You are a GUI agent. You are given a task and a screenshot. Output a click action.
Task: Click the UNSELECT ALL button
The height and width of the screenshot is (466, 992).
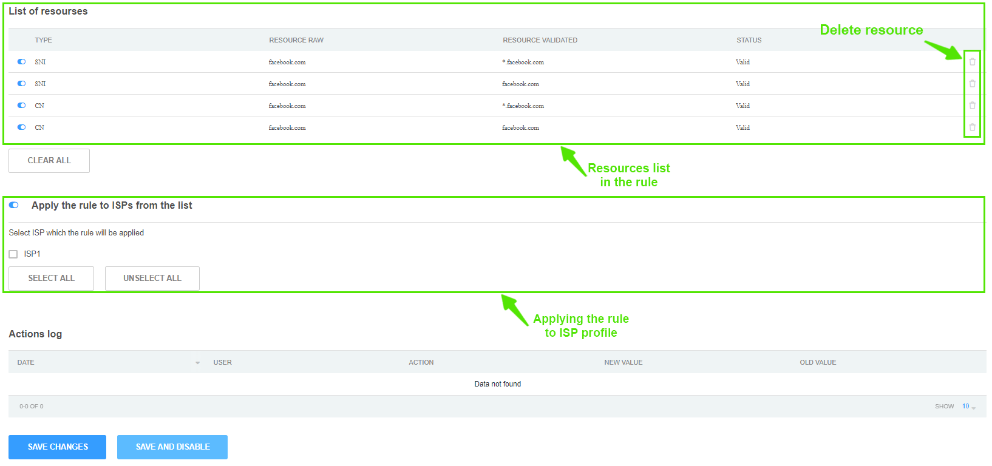click(x=152, y=279)
